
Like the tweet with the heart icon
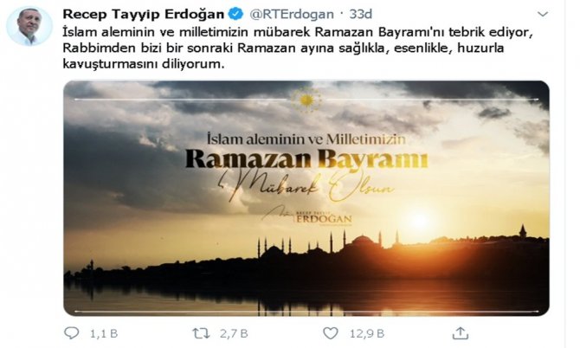coord(331,333)
